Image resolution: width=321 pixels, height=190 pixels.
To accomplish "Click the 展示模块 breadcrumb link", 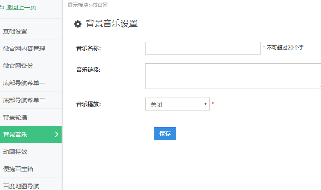I will click(78, 5).
